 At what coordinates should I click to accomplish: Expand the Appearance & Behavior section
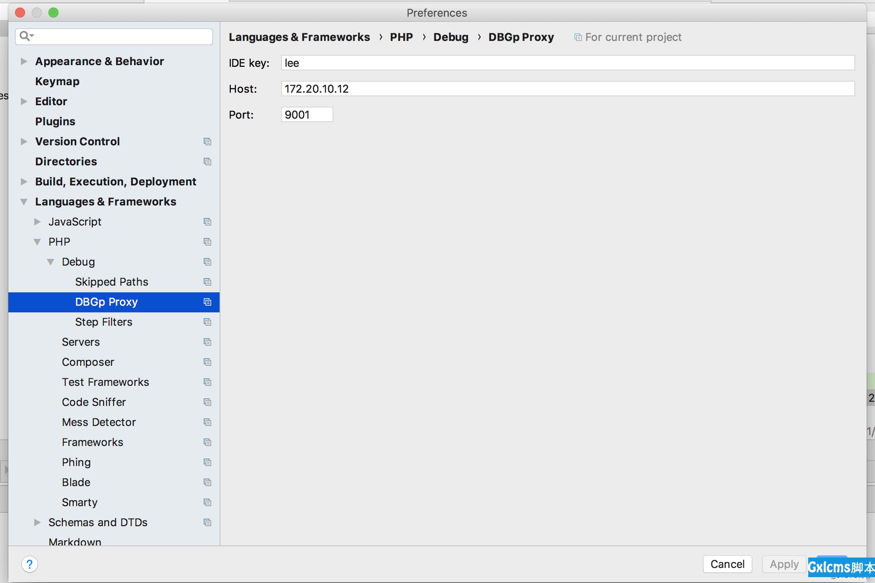click(24, 61)
